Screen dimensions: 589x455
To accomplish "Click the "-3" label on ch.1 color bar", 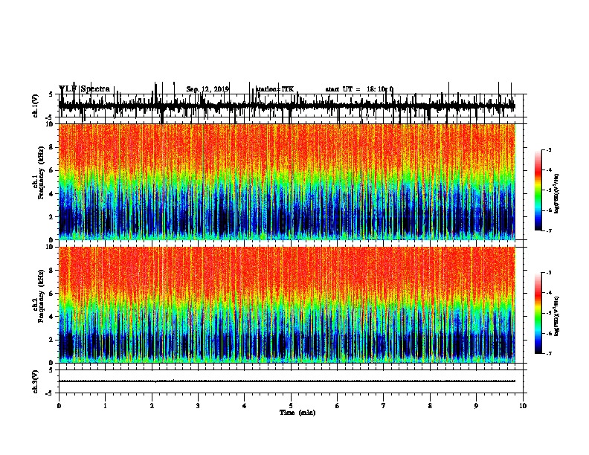I will 549,149.
